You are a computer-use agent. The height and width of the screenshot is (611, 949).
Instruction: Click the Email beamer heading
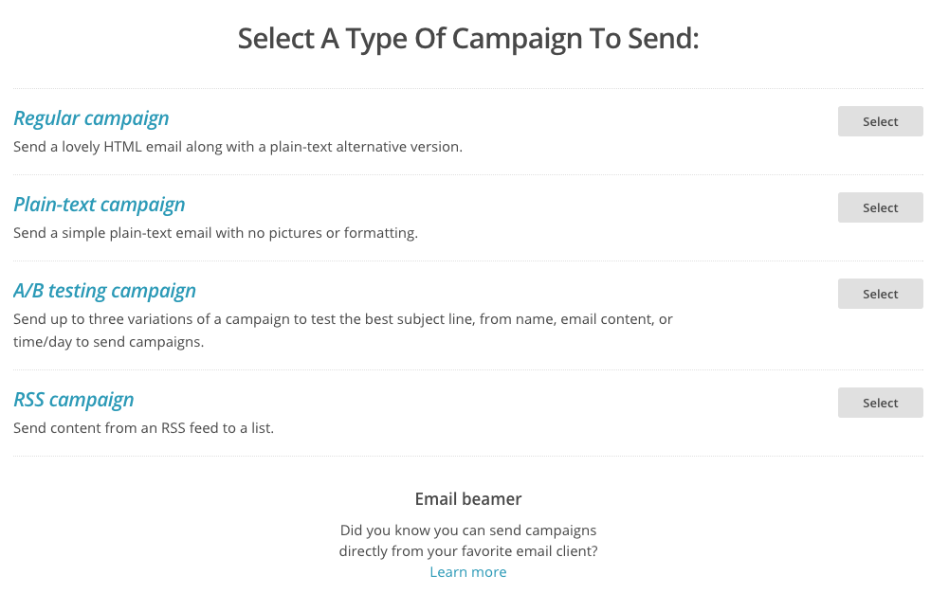[468, 499]
